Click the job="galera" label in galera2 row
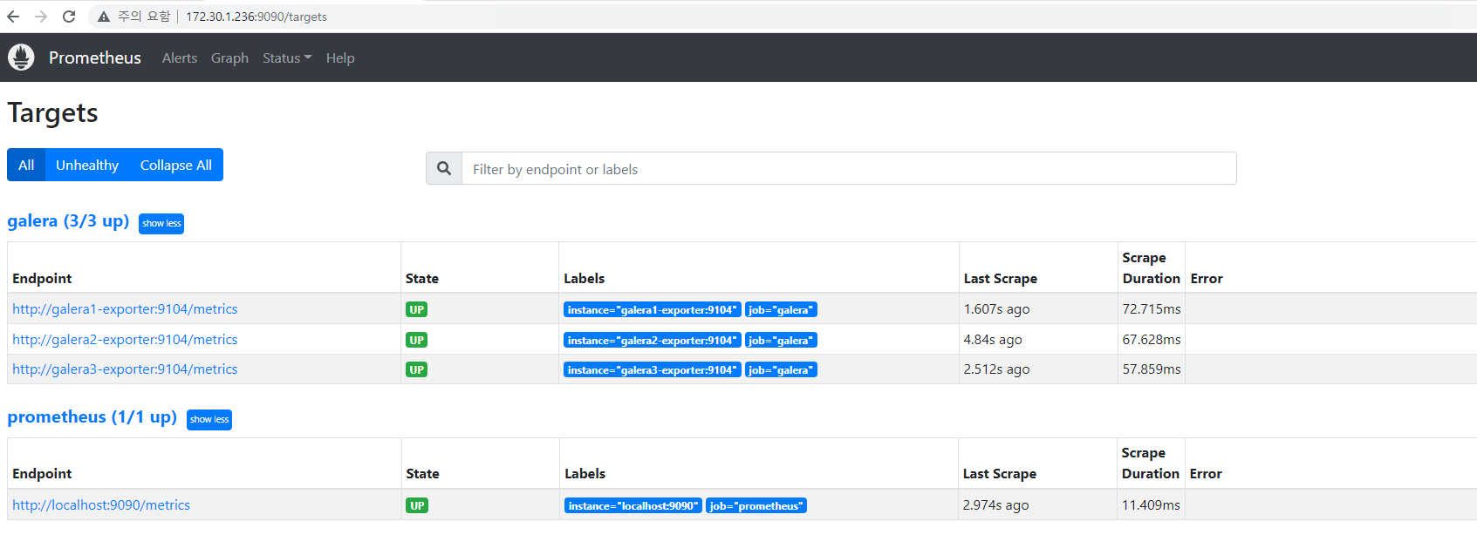This screenshot has height=555, width=1477. (781, 341)
